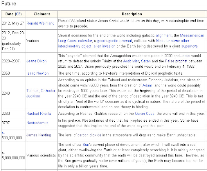Open the Nostradamus link

[x=38, y=123]
